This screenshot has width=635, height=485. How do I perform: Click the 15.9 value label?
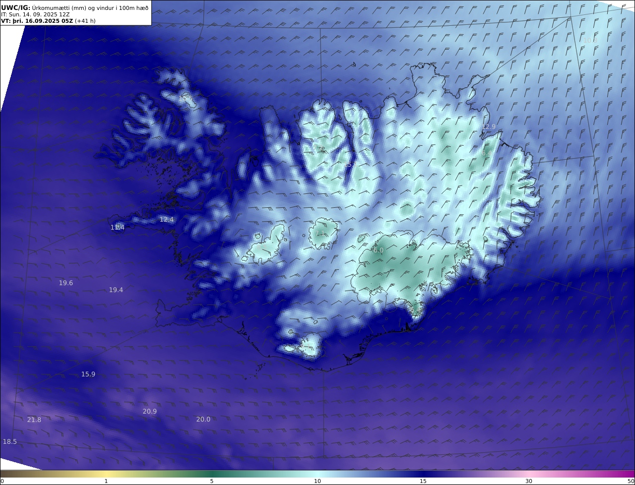pyautogui.click(x=88, y=374)
